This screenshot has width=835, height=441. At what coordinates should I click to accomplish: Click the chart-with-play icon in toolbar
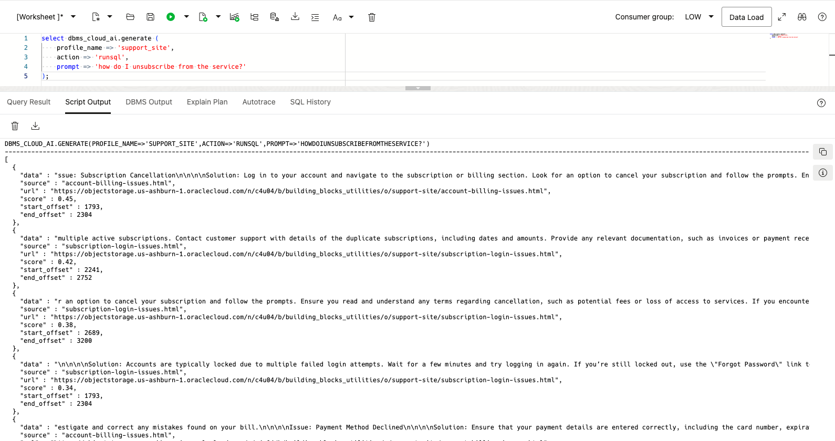(x=235, y=17)
